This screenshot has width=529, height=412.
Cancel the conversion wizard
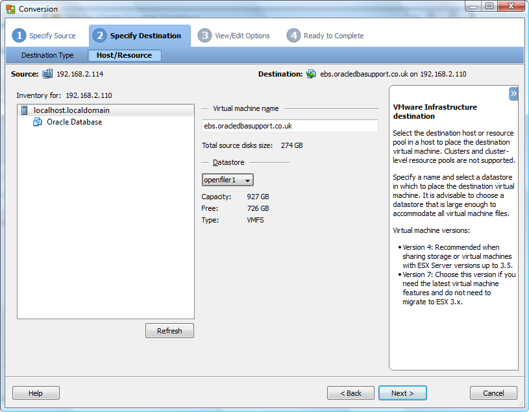(x=493, y=393)
